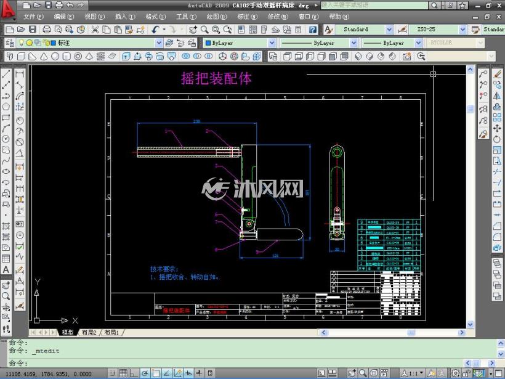
Task: Open the ByLayer linetype dropdown
Action: [353, 43]
